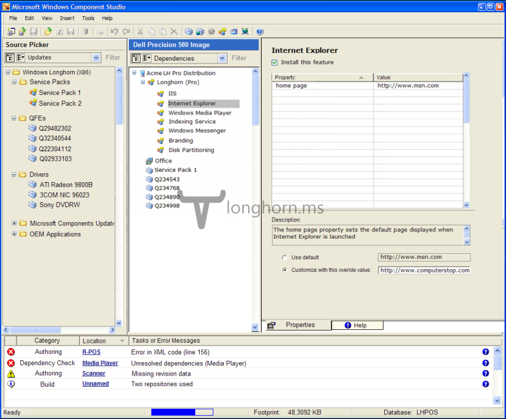Open the Edit menu

[30, 18]
